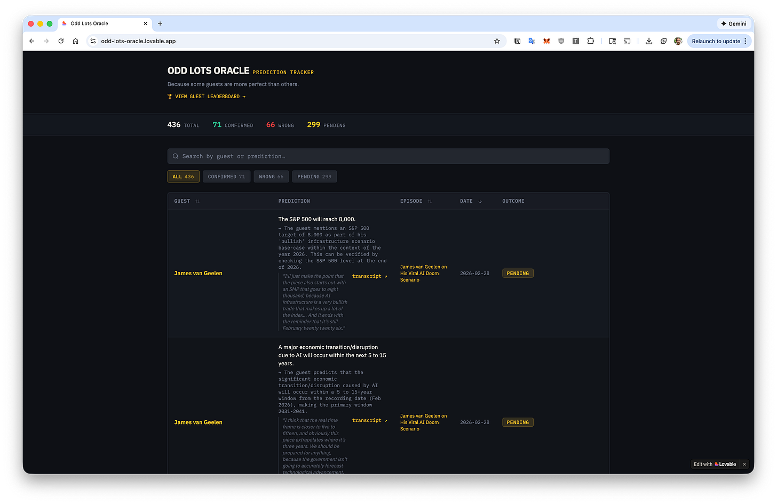
Task: Dismiss the Edit with Lovable badge
Action: tap(744, 464)
